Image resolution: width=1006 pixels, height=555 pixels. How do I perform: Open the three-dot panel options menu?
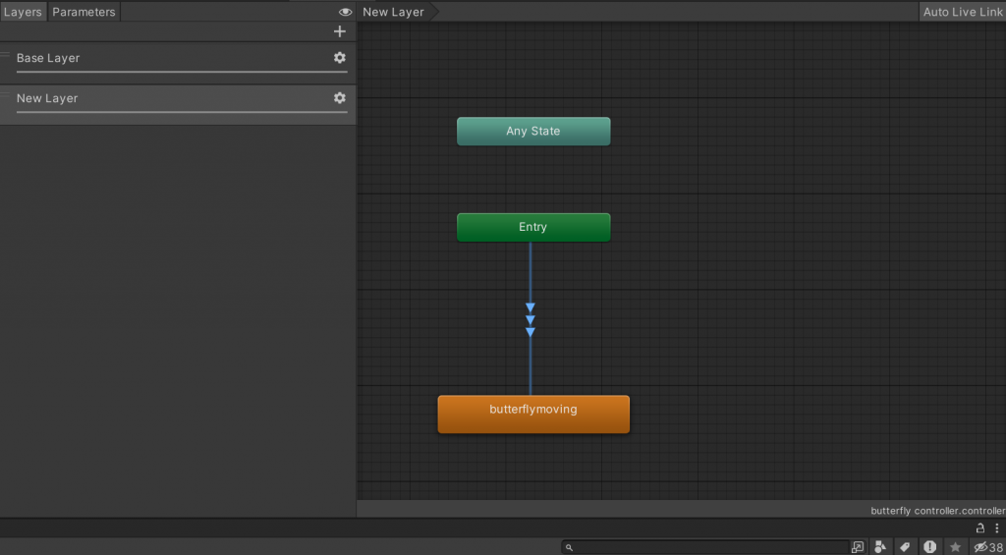(x=996, y=528)
